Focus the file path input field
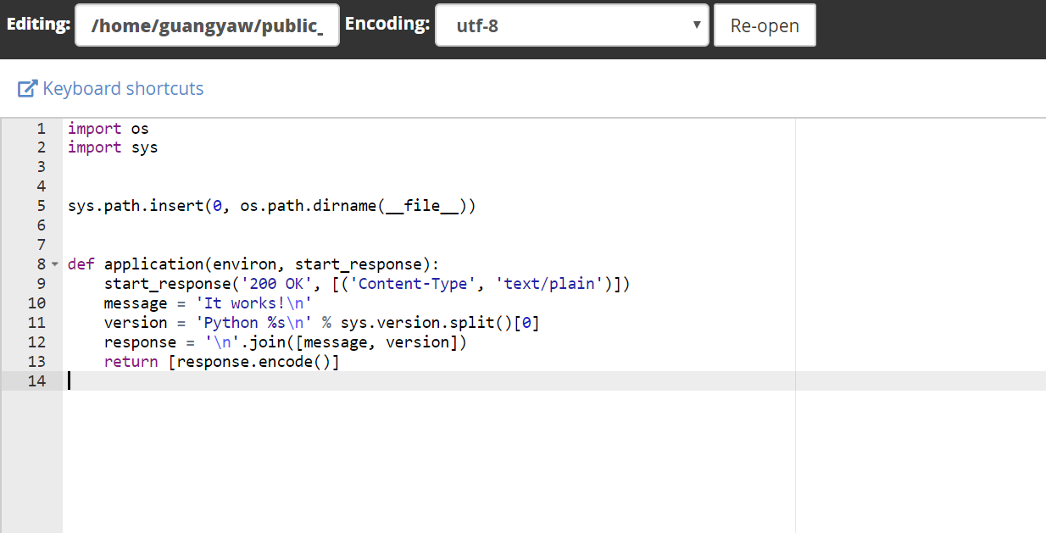 point(207,25)
